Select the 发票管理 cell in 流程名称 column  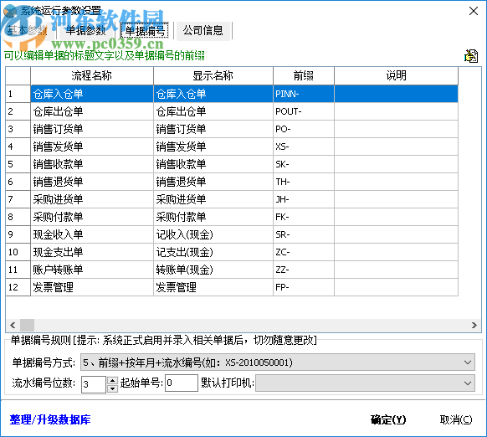92,287
